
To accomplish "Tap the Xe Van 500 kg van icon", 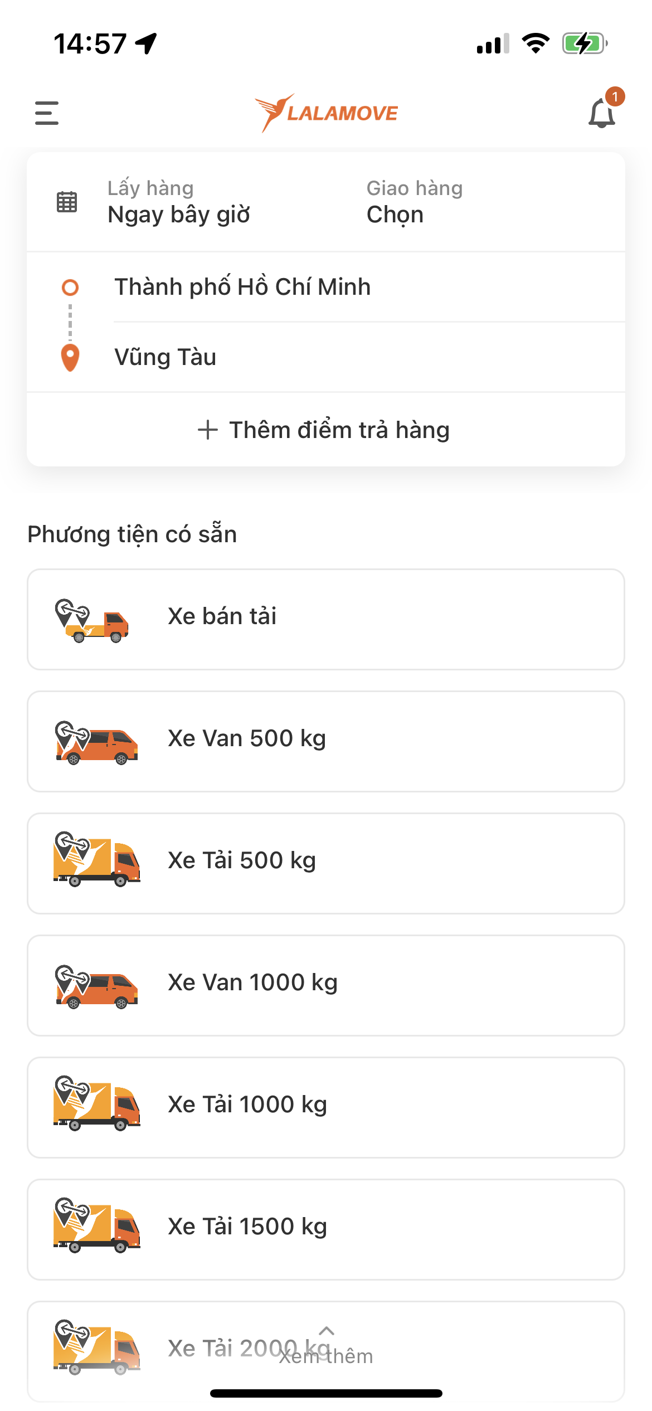I will pyautogui.click(x=96, y=743).
